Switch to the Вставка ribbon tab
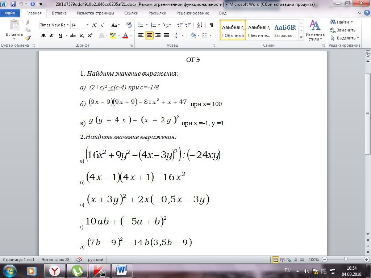The width and height of the screenshot is (371, 278). [x=59, y=13]
